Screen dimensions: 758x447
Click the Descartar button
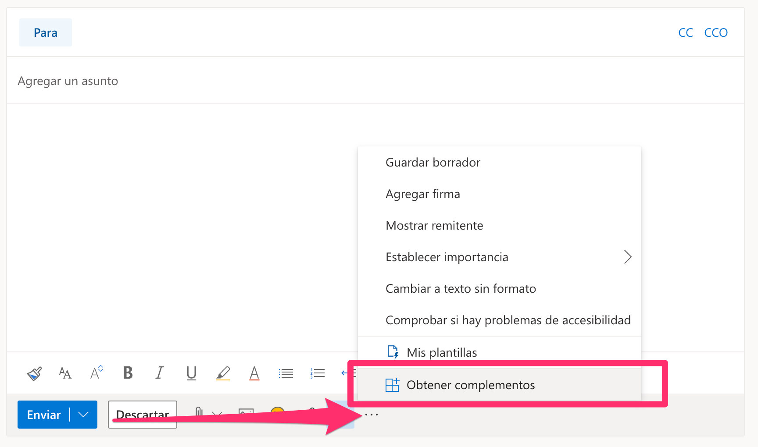pos(143,415)
